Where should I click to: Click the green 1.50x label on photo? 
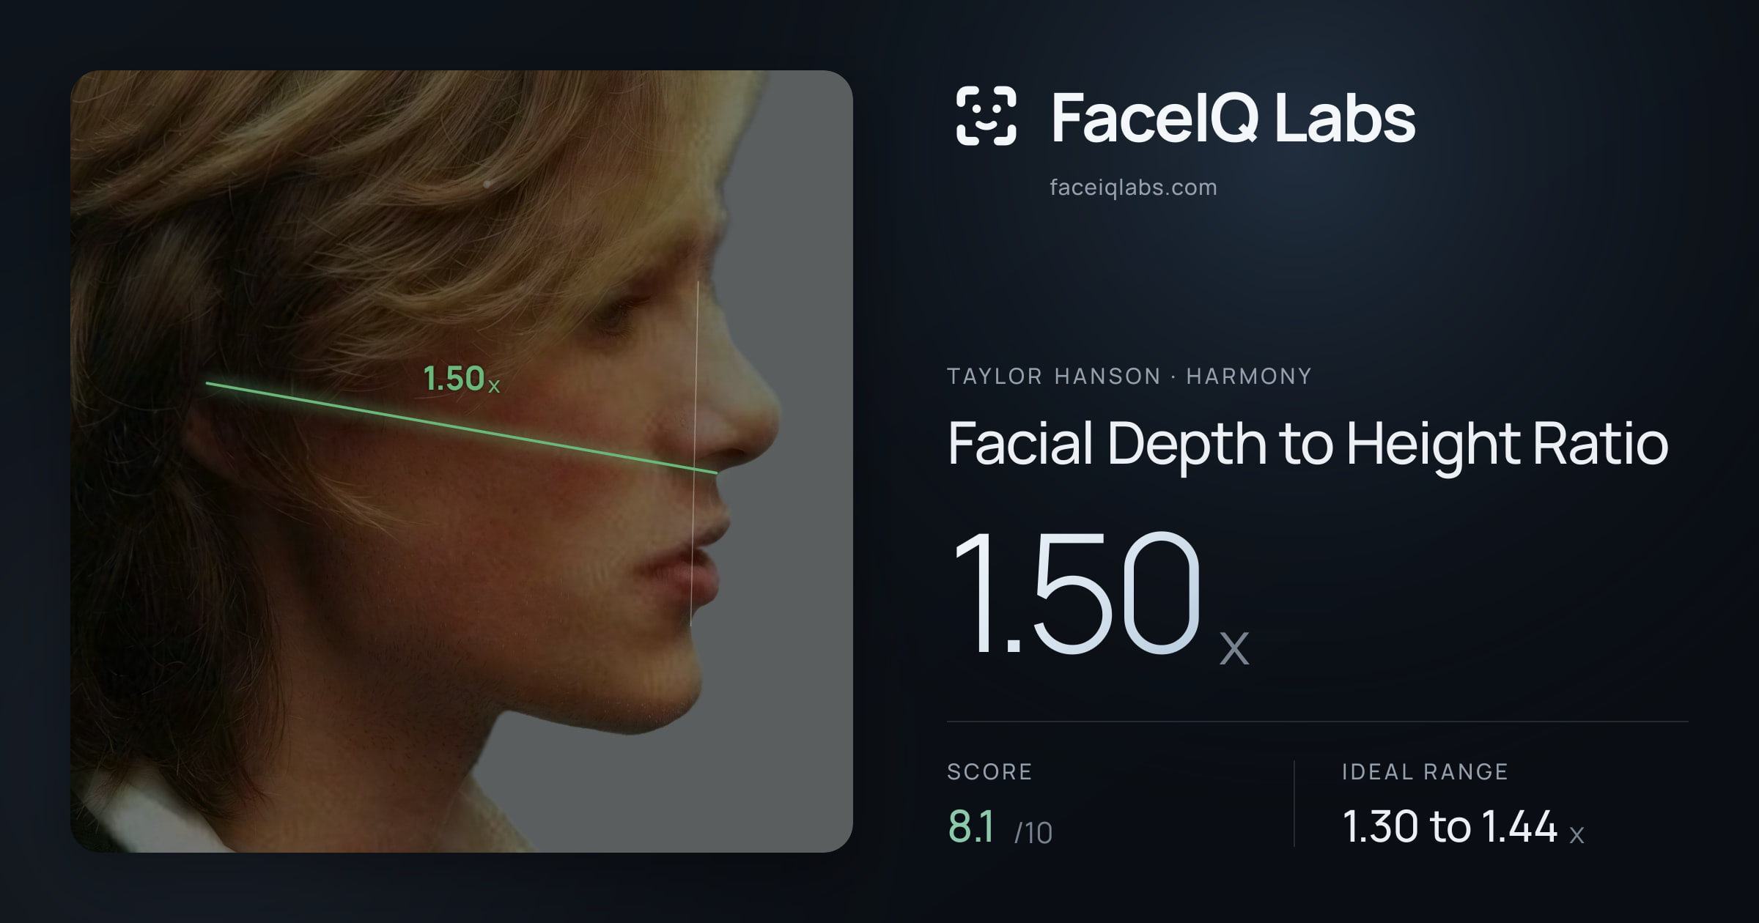(x=462, y=379)
